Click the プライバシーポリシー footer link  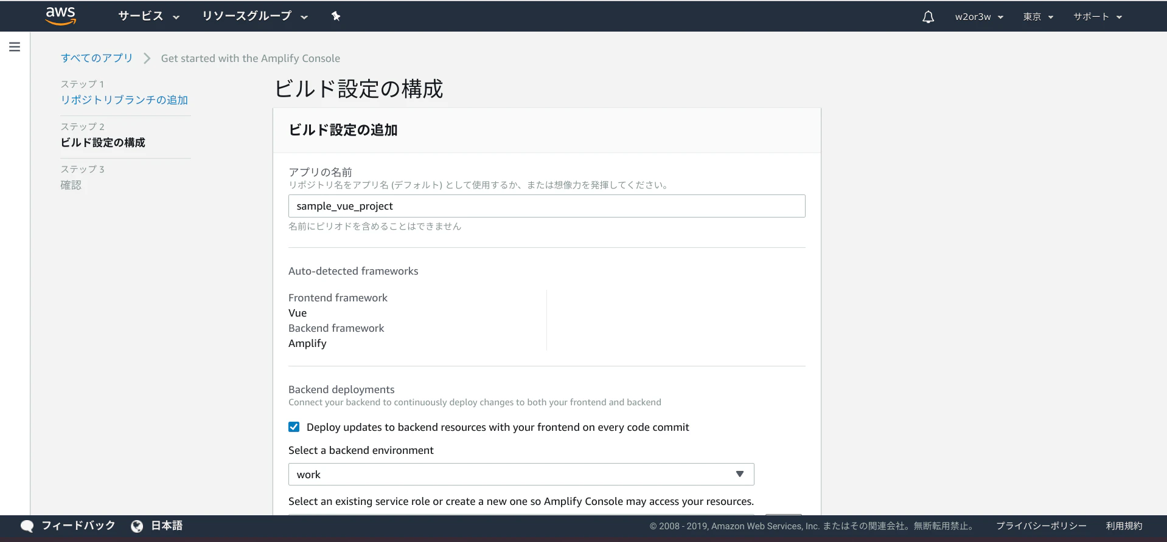click(x=1041, y=526)
